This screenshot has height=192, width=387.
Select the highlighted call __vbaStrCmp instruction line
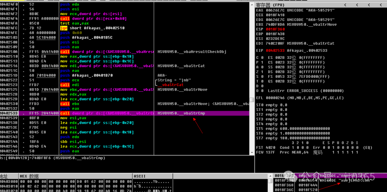coord(107,113)
